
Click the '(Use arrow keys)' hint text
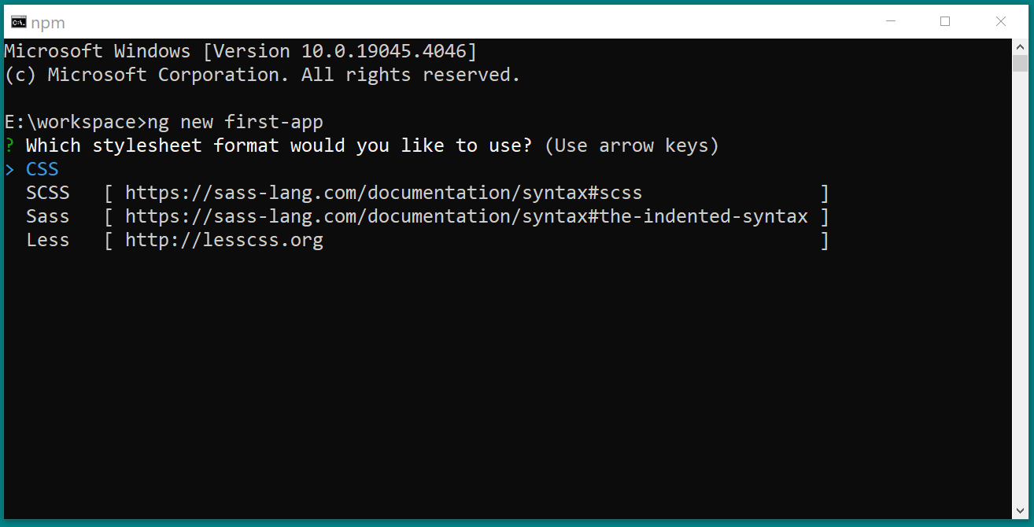coord(631,146)
